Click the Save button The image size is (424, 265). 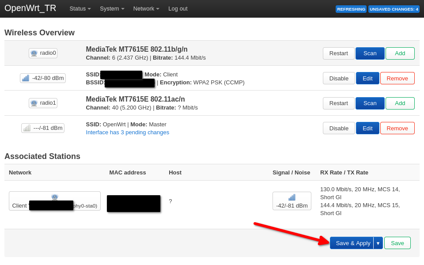397,242
